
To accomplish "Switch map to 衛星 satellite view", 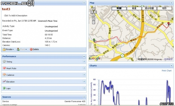I will click(134, 8).
